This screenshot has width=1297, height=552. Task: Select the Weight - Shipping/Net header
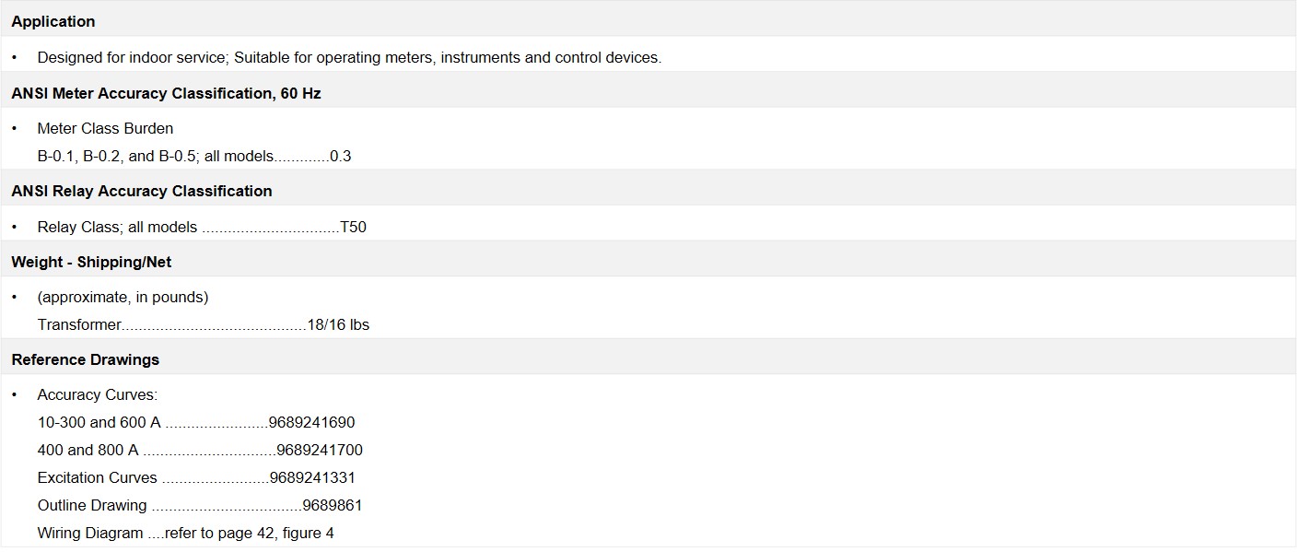[x=91, y=262]
